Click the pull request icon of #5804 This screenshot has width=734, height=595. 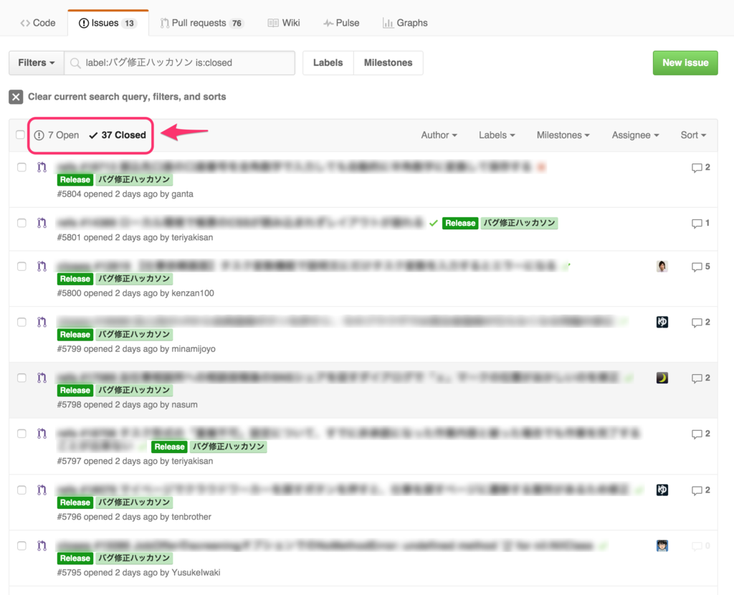pyautogui.click(x=42, y=167)
